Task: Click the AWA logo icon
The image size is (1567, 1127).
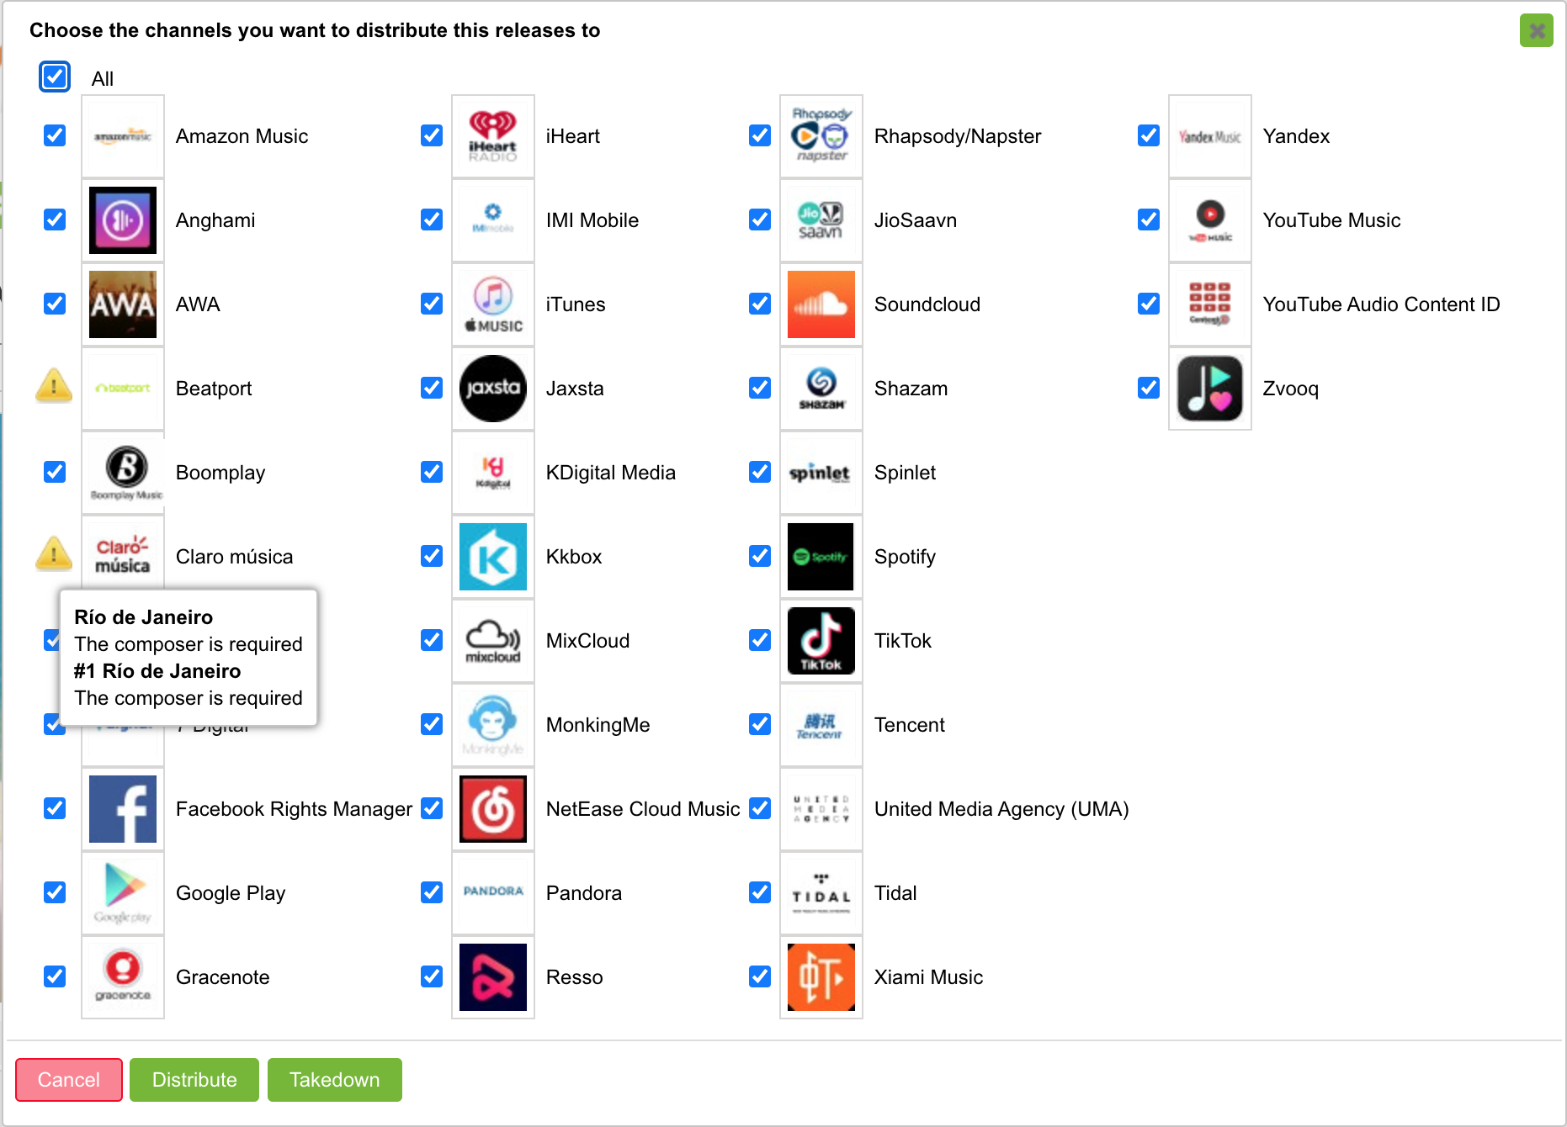Action: tap(123, 304)
